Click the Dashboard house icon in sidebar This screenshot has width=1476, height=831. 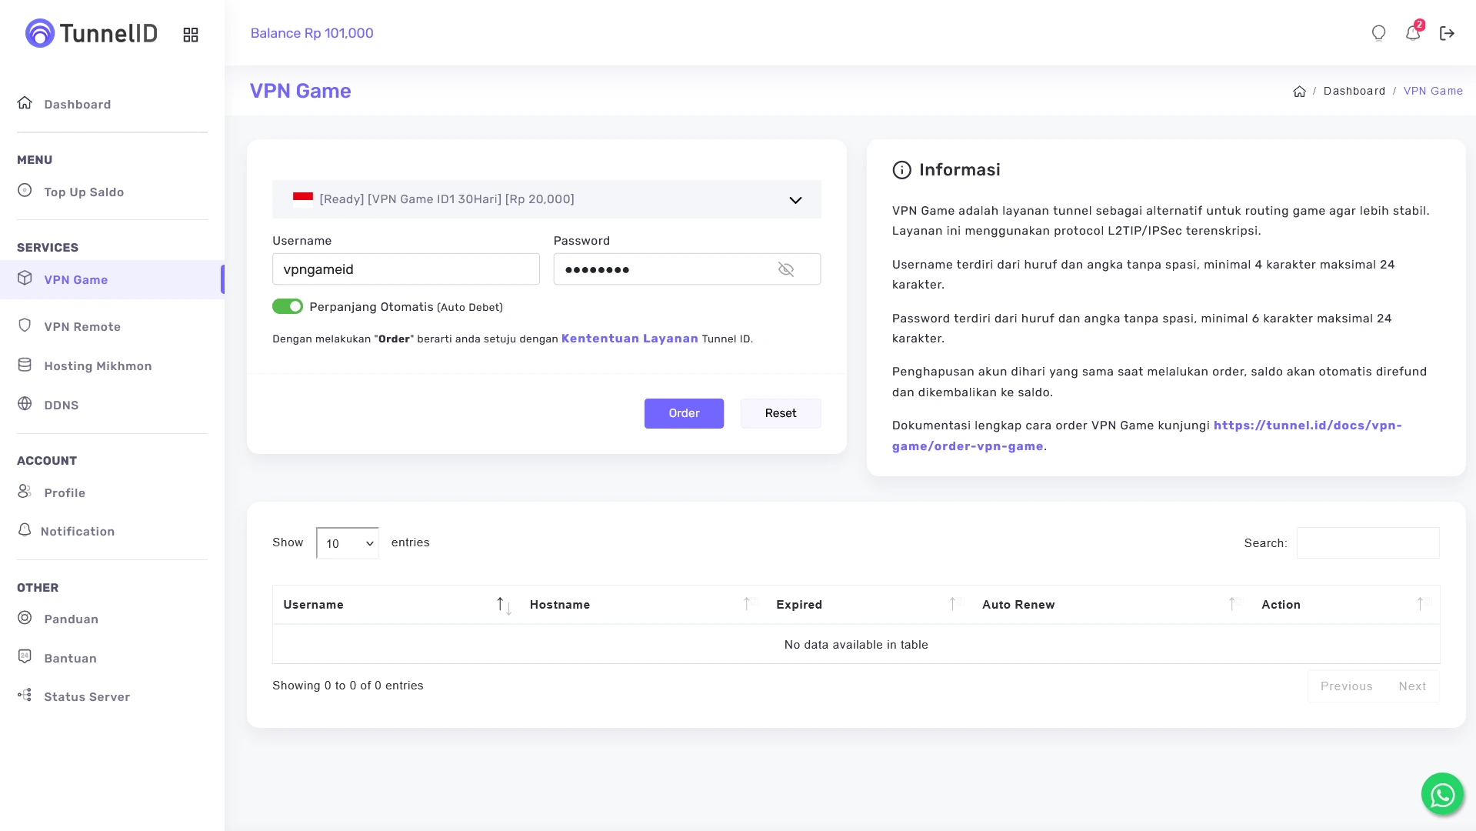tap(25, 103)
